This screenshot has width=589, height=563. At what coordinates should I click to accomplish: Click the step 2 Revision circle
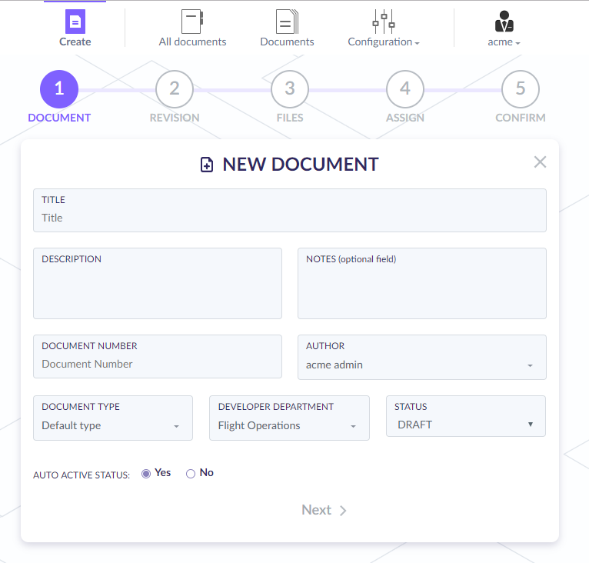175,89
